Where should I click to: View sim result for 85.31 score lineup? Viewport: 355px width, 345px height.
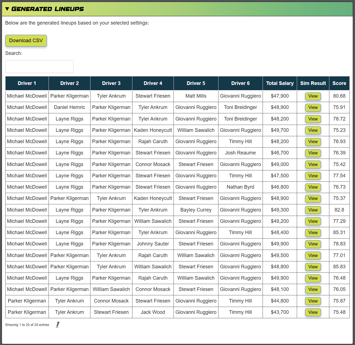(313, 233)
